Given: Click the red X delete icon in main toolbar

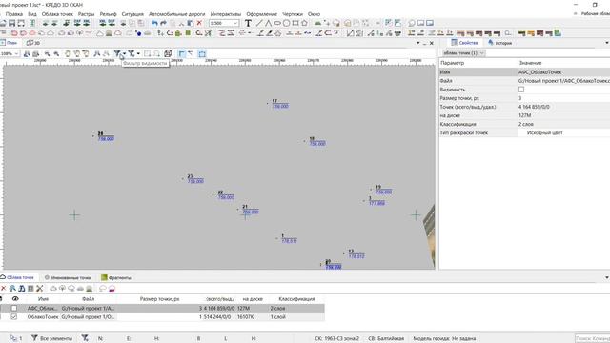Looking at the screenshot, I should tap(199, 23).
